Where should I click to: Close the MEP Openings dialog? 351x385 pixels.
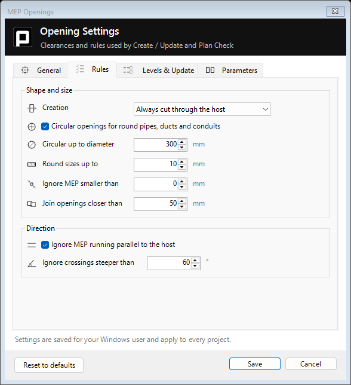click(x=335, y=11)
